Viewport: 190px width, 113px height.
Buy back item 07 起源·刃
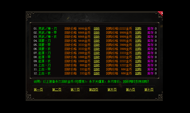(x=138, y=53)
